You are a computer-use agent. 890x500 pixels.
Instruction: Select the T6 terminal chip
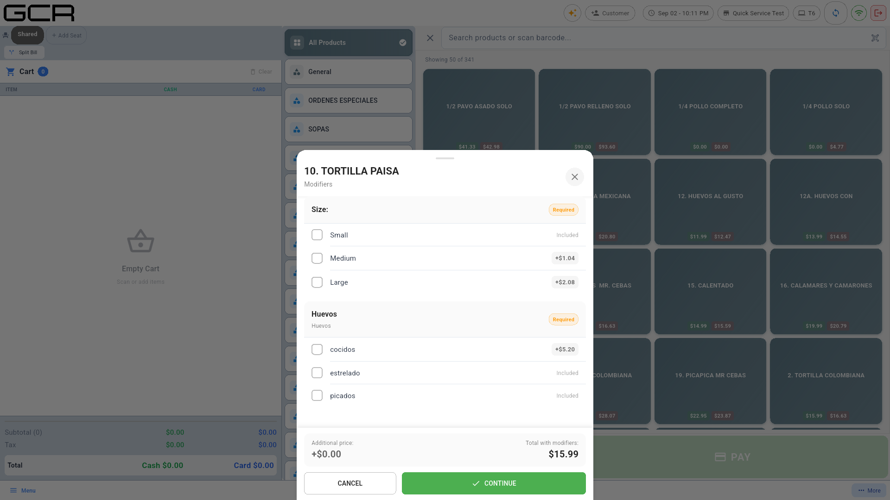[807, 13]
